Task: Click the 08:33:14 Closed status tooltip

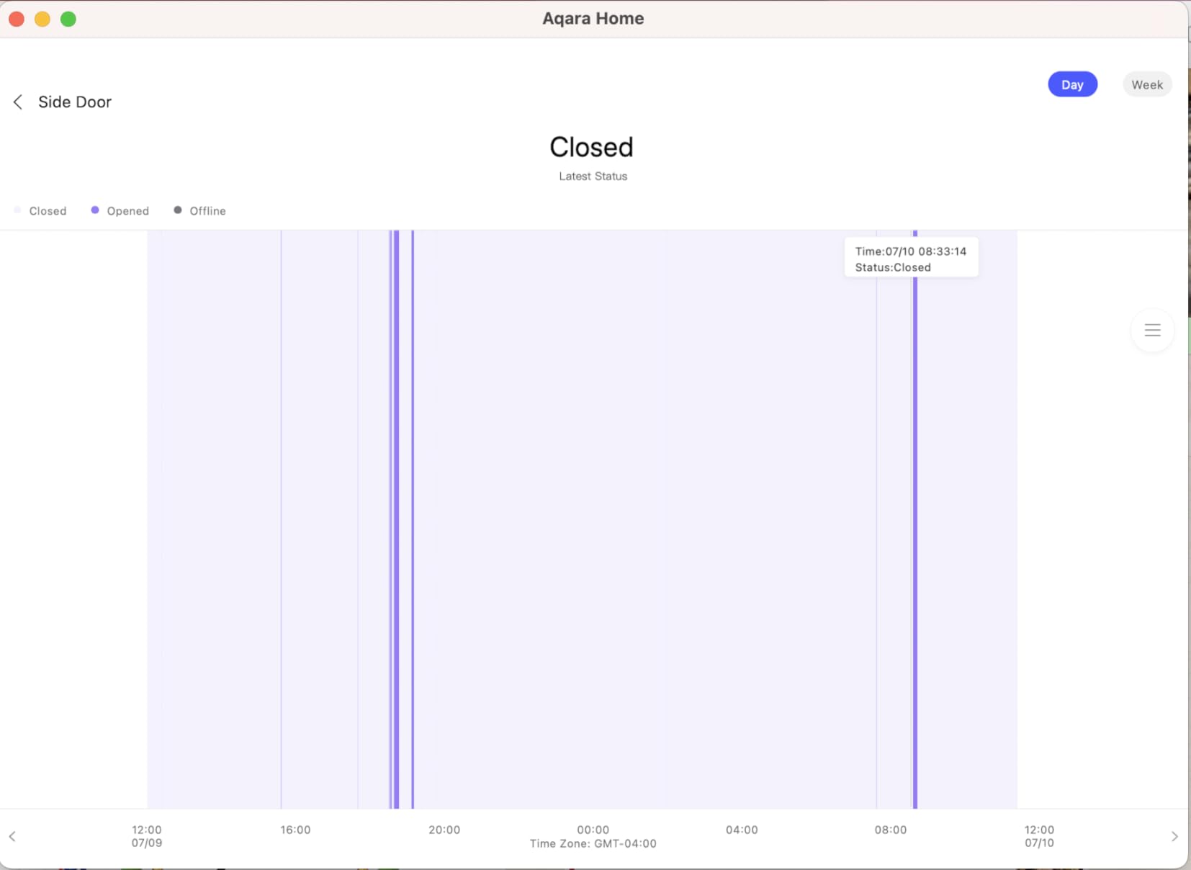Action: coord(911,259)
